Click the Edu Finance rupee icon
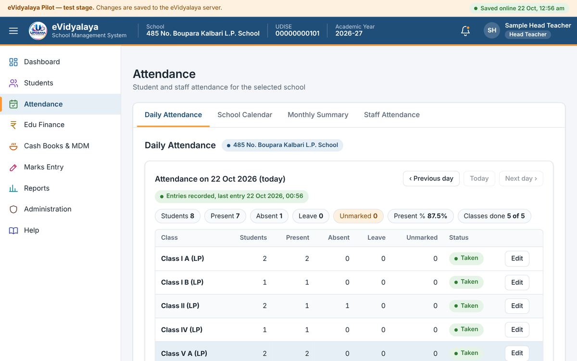The image size is (577, 361). tap(13, 125)
